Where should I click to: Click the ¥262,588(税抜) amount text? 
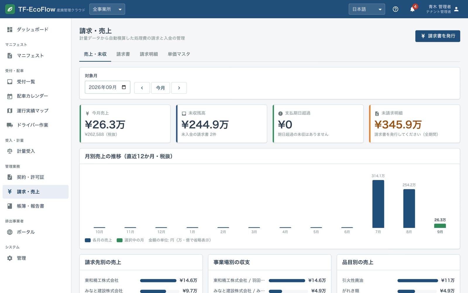[101, 134]
